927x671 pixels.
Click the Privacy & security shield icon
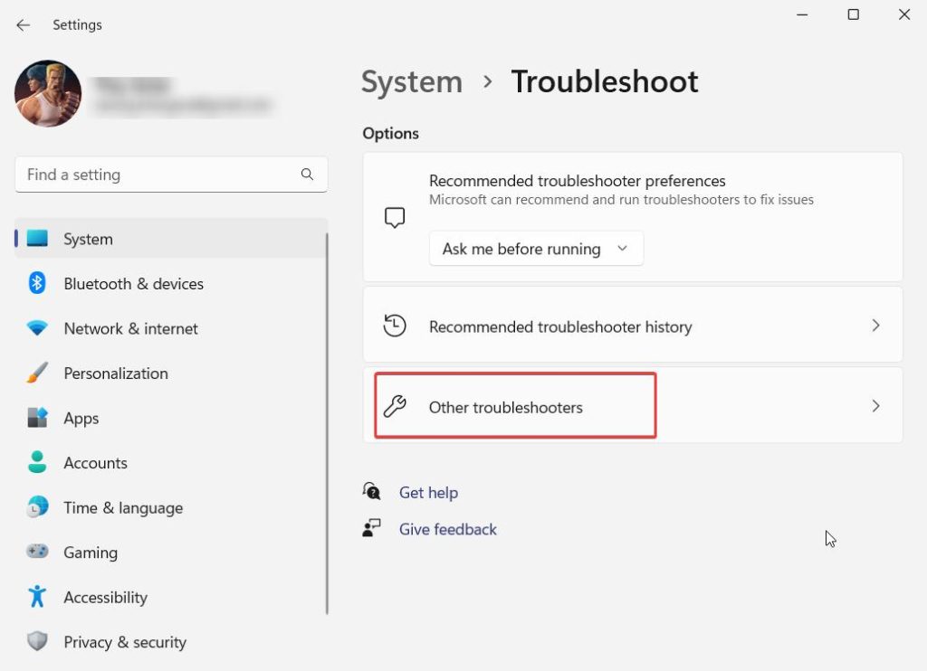pyautogui.click(x=37, y=642)
